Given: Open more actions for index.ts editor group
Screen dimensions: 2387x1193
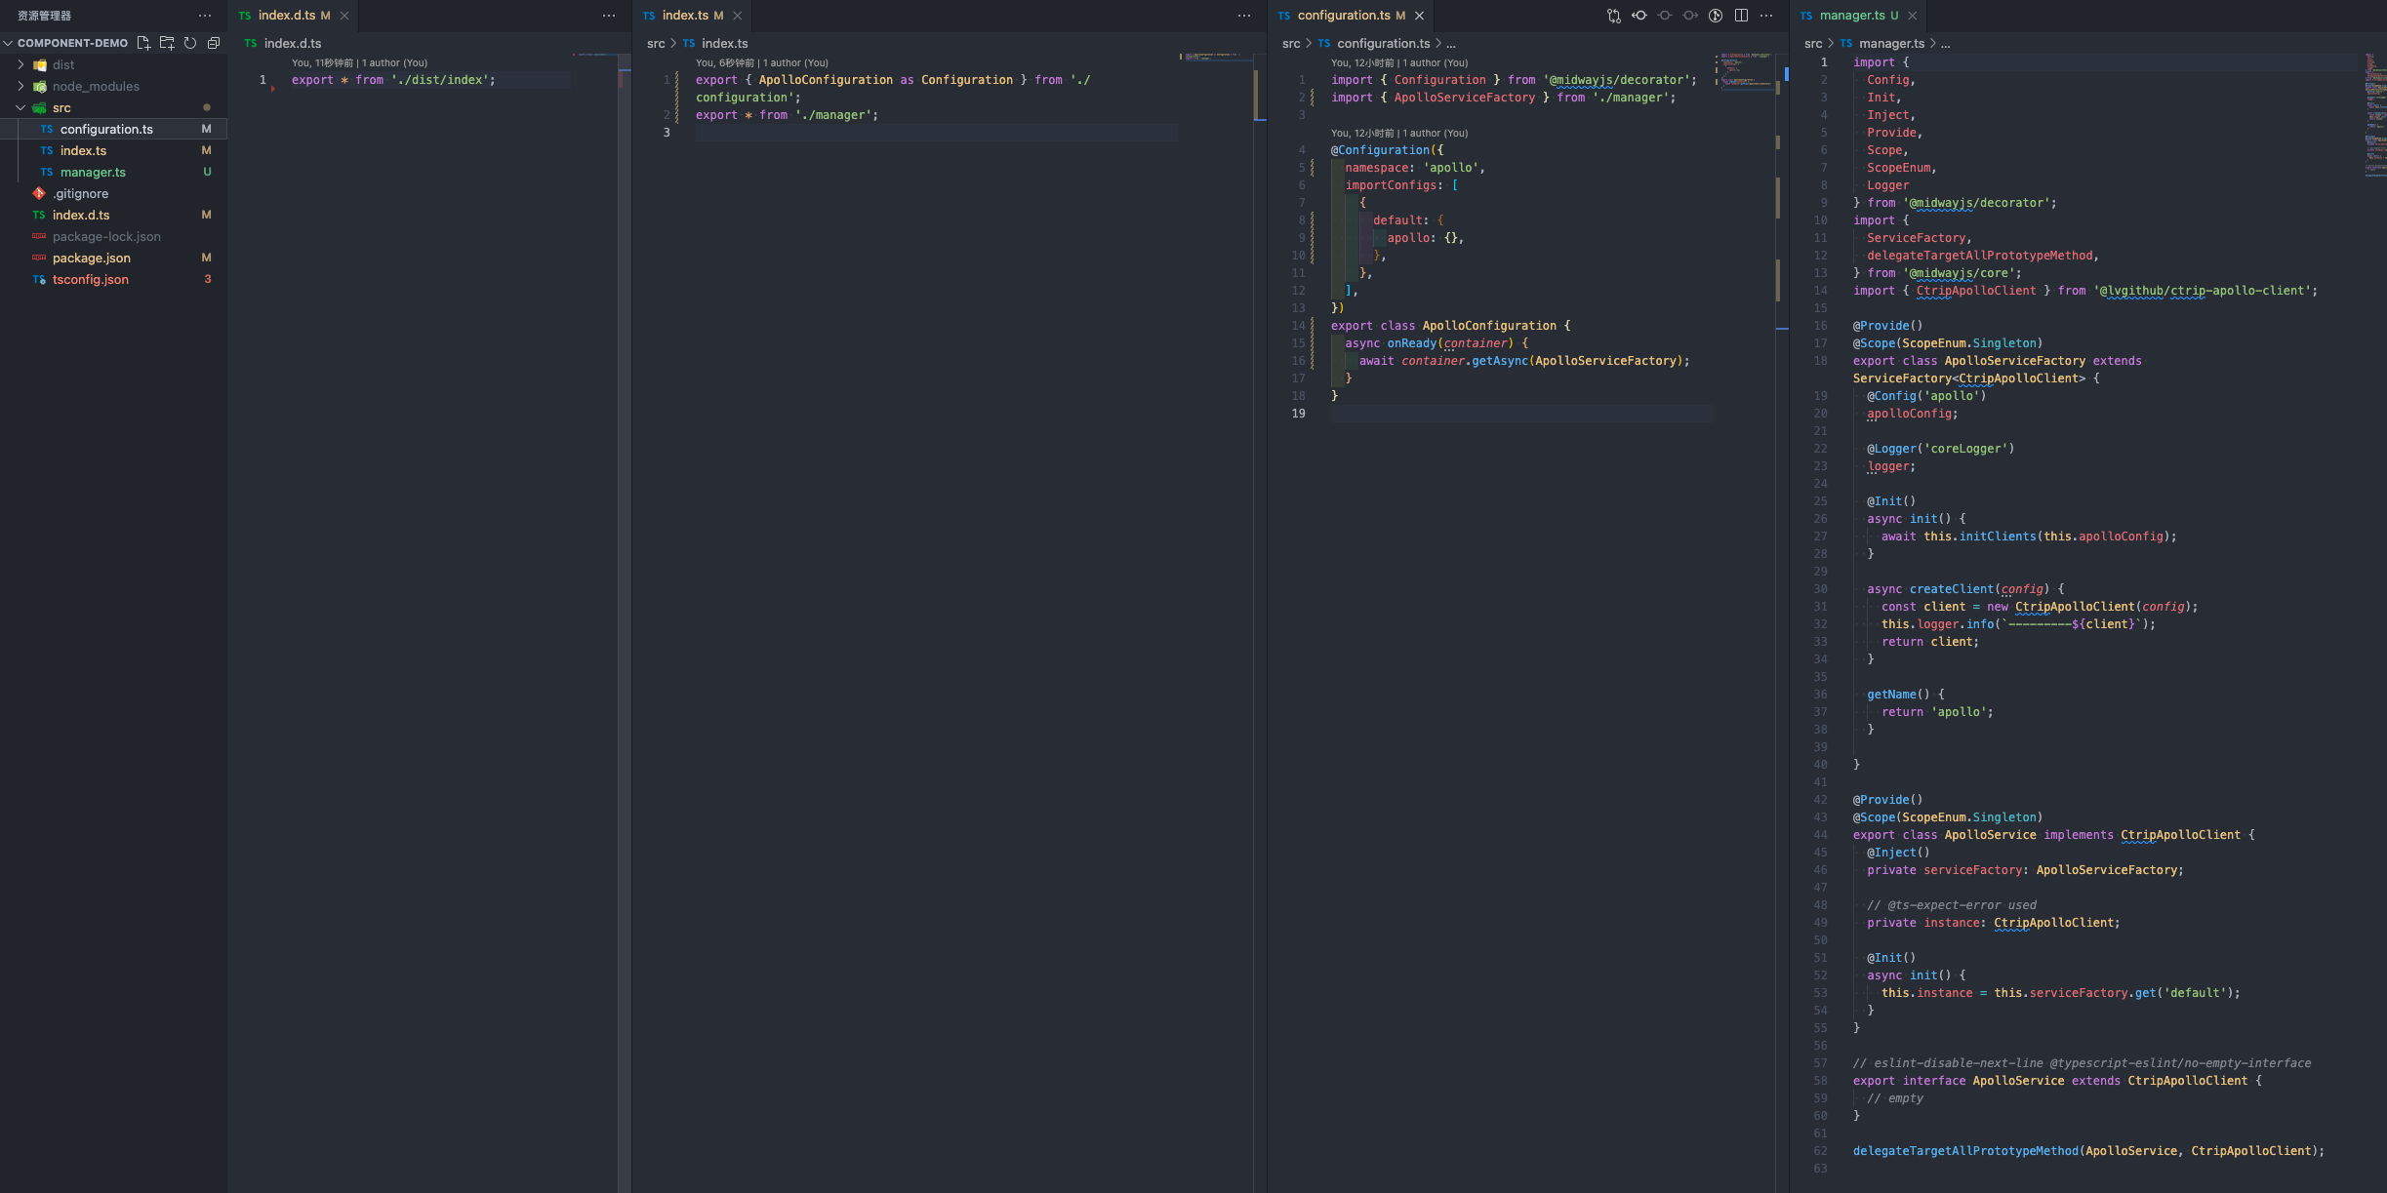Looking at the screenshot, I should 1244,16.
